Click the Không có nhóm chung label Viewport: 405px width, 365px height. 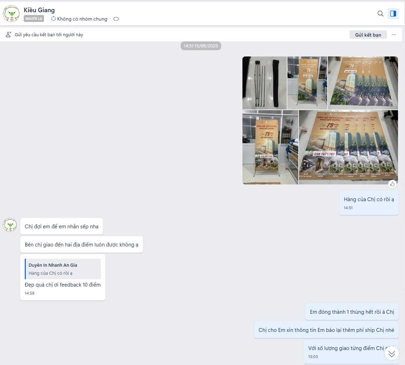[x=82, y=19]
